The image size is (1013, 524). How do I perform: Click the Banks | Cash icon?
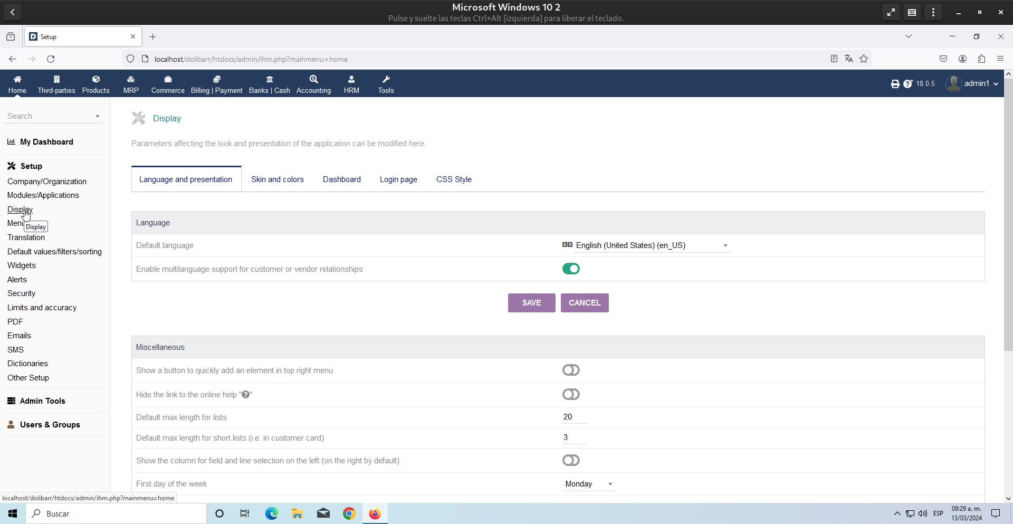click(269, 79)
